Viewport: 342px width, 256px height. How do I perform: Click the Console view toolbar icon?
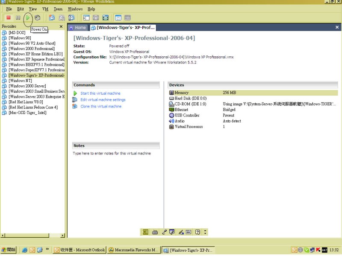[x=127, y=17]
